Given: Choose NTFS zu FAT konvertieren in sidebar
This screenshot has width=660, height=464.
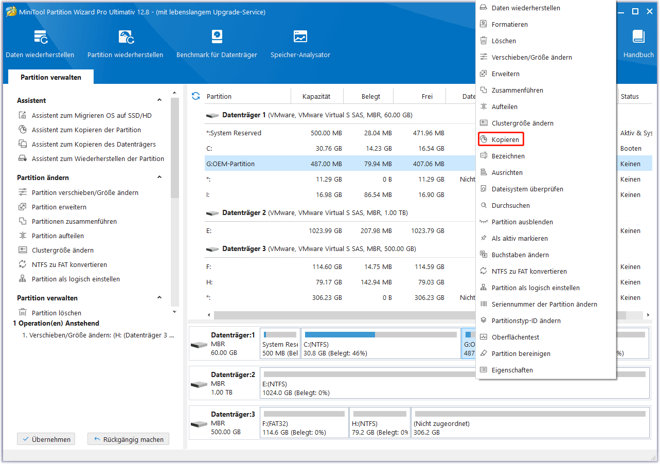Looking at the screenshot, I should (69, 265).
